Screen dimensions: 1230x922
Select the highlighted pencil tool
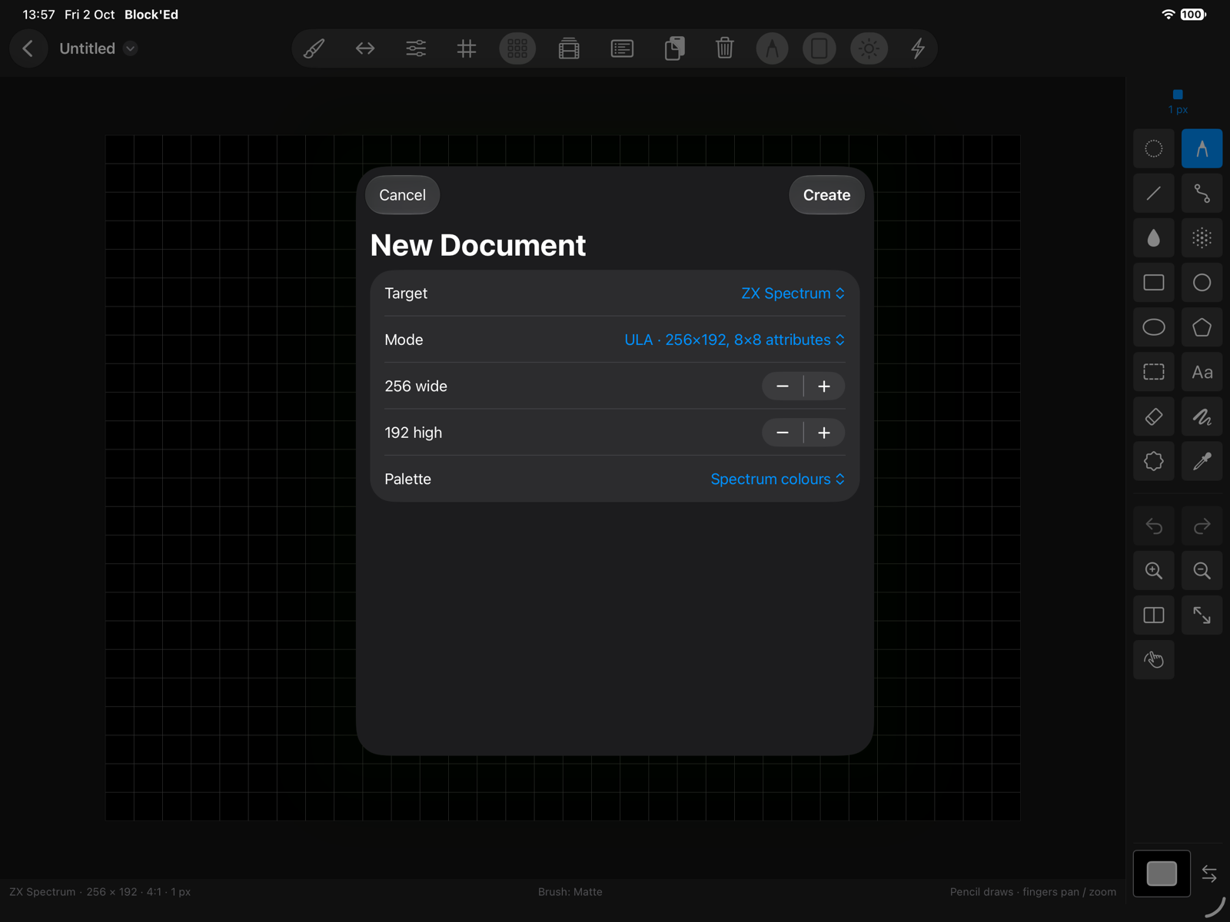click(1202, 148)
